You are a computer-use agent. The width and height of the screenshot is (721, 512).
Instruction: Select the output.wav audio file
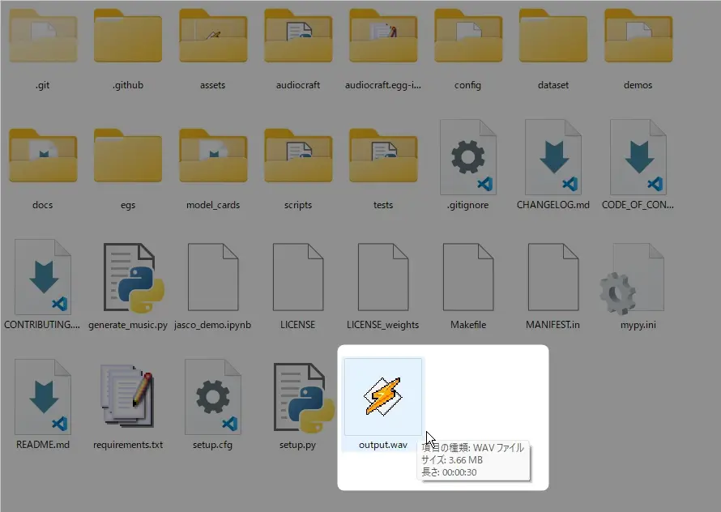(383, 399)
